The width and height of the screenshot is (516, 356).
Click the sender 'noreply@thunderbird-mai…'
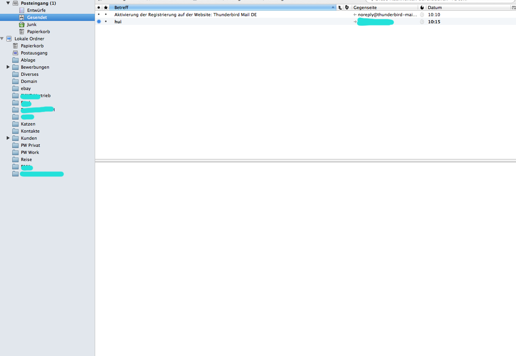(387, 15)
